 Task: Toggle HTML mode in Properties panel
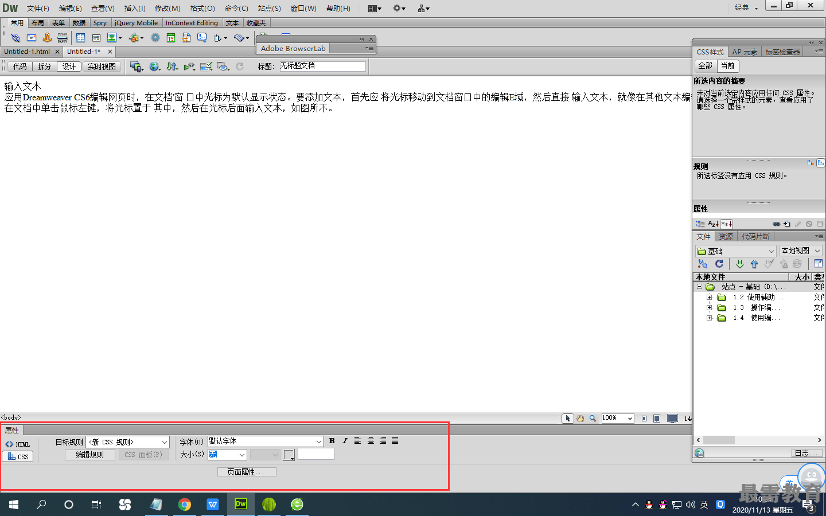pyautogui.click(x=18, y=444)
